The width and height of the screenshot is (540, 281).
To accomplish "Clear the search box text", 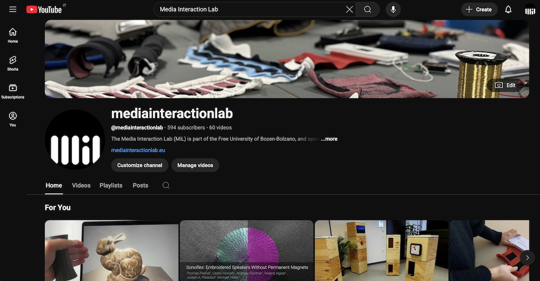I will click(x=349, y=9).
